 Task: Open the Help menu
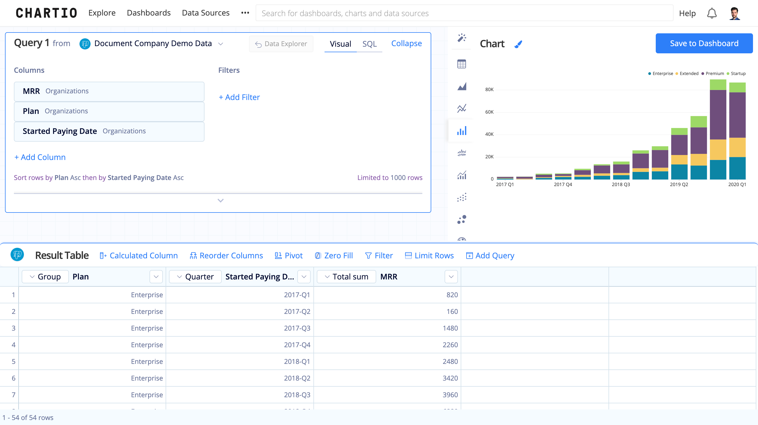tap(687, 13)
